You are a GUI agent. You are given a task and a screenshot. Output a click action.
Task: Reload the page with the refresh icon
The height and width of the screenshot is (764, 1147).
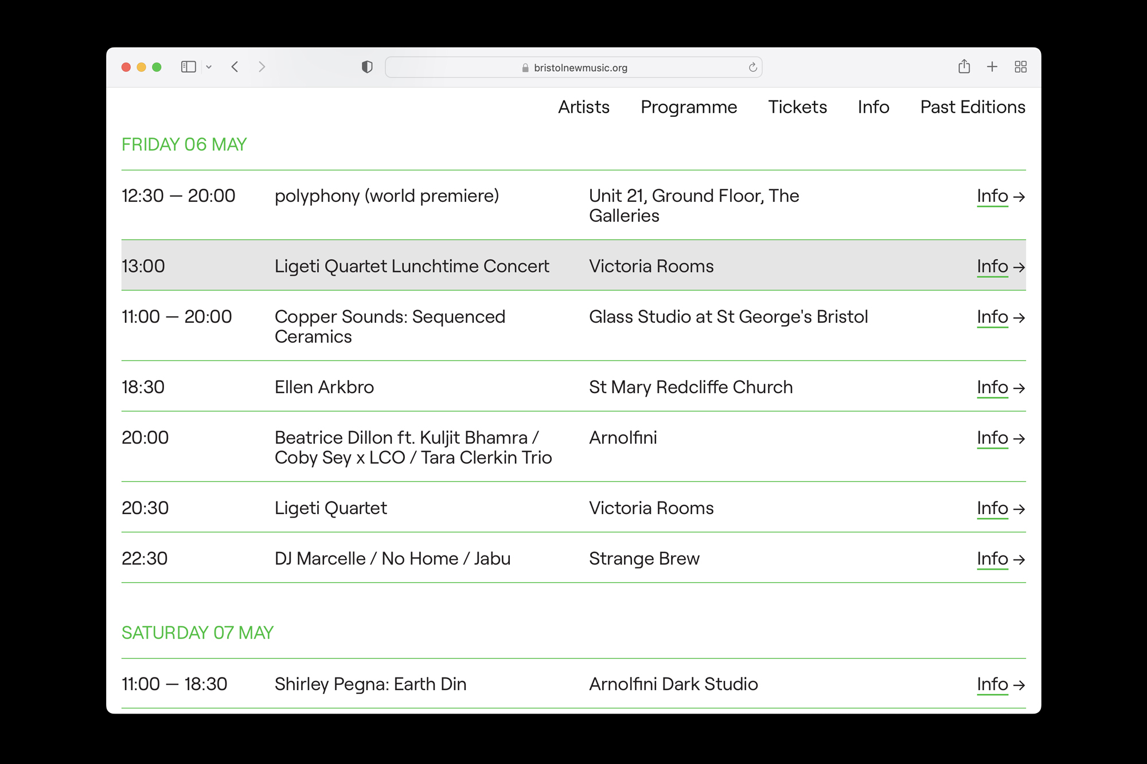(752, 68)
